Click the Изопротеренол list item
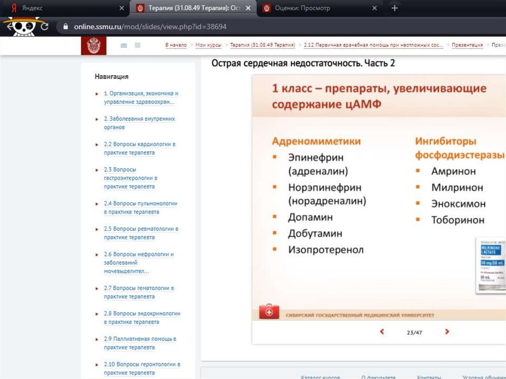Image resolution: width=506 pixels, height=379 pixels. tap(326, 250)
